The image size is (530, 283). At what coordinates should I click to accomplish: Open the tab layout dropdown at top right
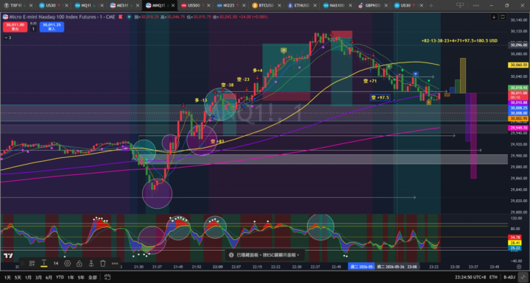[x=460, y=5]
